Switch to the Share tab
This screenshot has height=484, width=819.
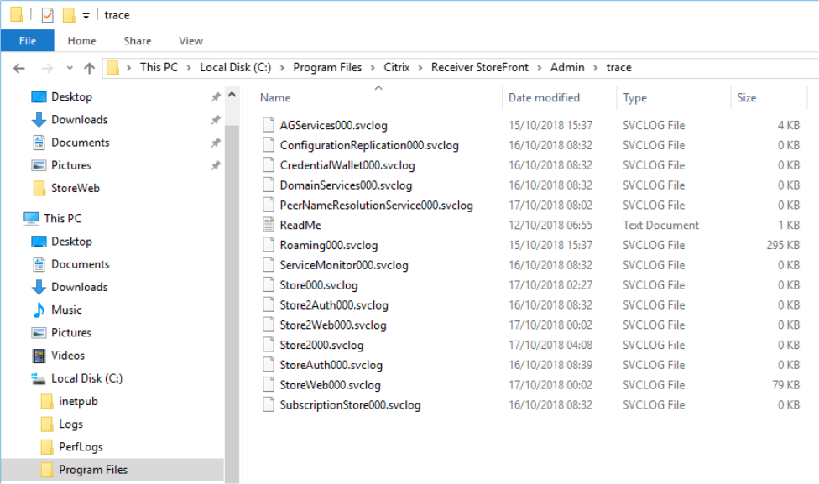[137, 40]
